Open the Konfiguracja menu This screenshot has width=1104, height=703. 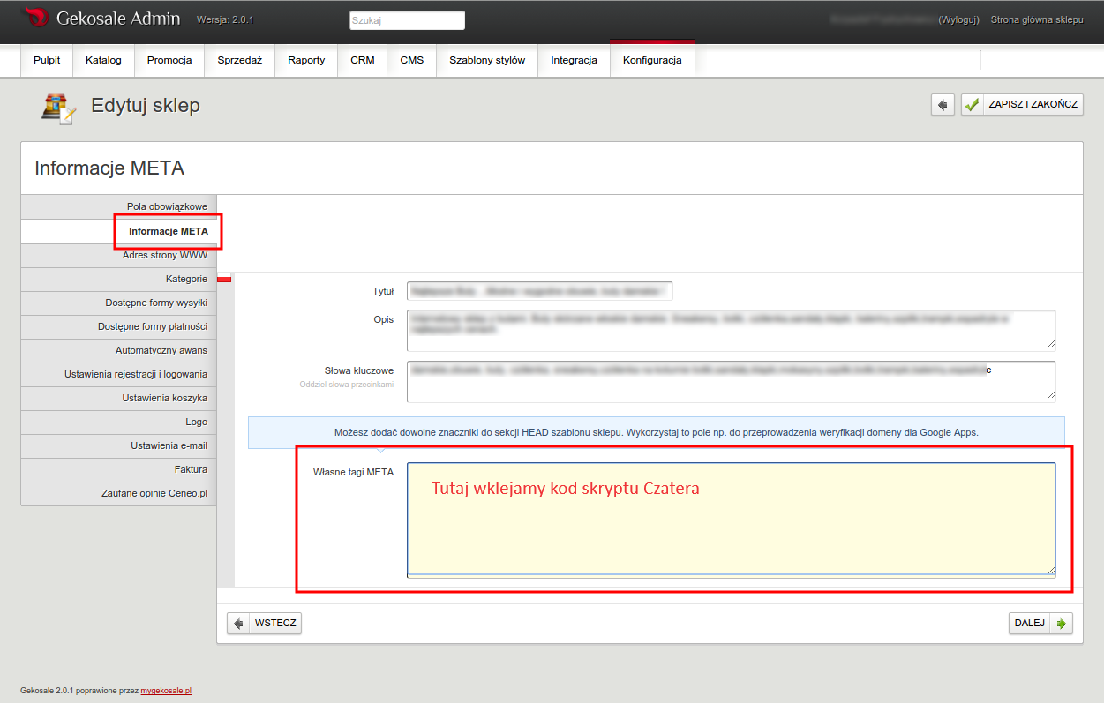[652, 61]
